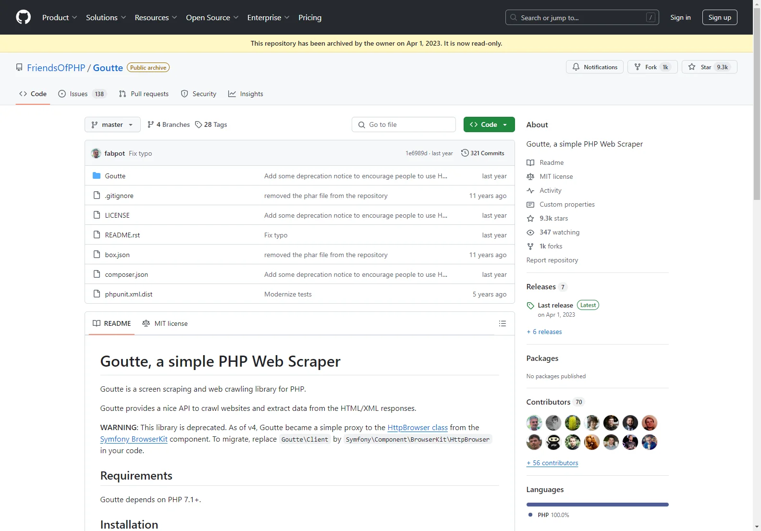Click the LICENSE file icon
Viewport: 761px width, 531px height.
(97, 215)
